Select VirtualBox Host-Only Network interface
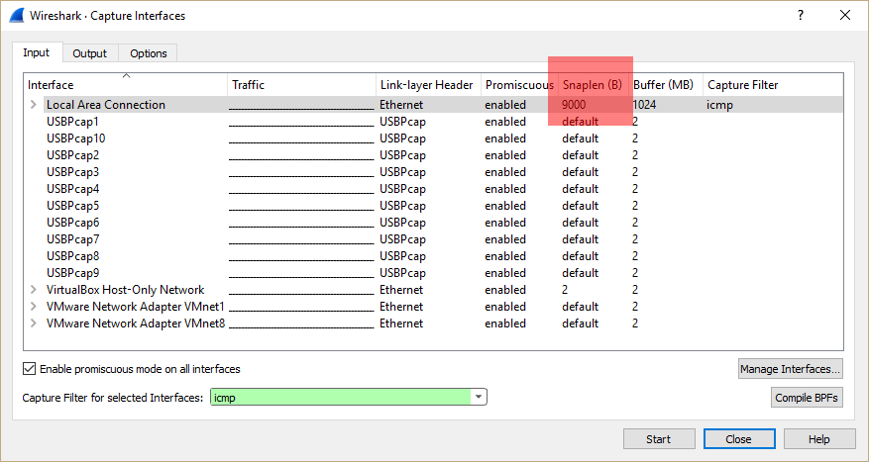This screenshot has width=869, height=462. tap(125, 290)
